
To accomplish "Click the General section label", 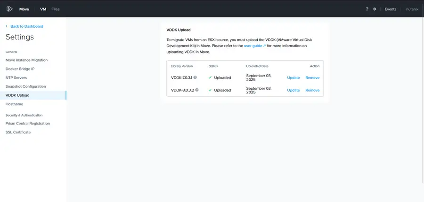I will point(11,52).
